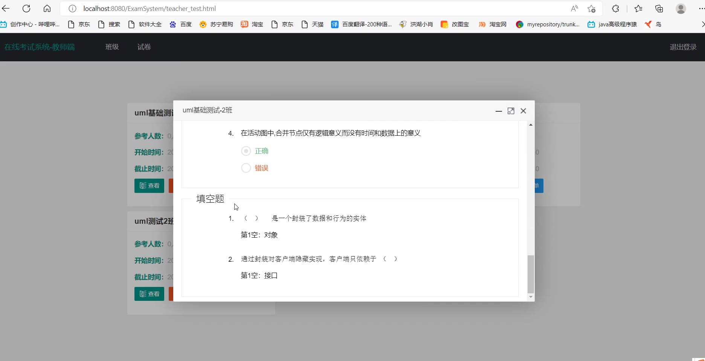Open browser settings and more menu

click(x=701, y=9)
